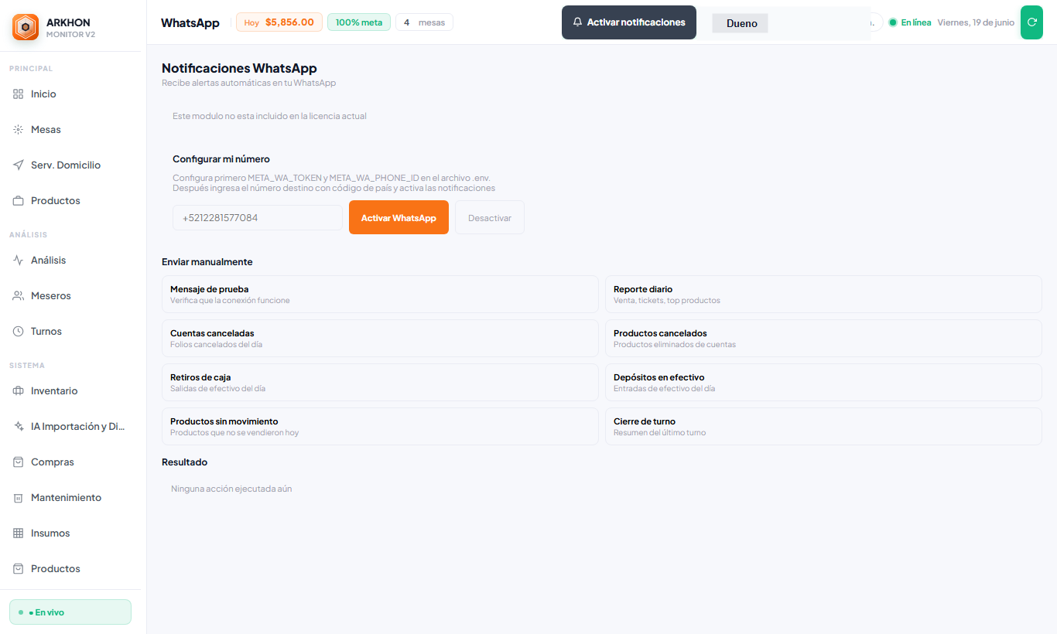1057x634 pixels.
Task: Send the Productos sin movimiento report
Action: pyautogui.click(x=380, y=426)
